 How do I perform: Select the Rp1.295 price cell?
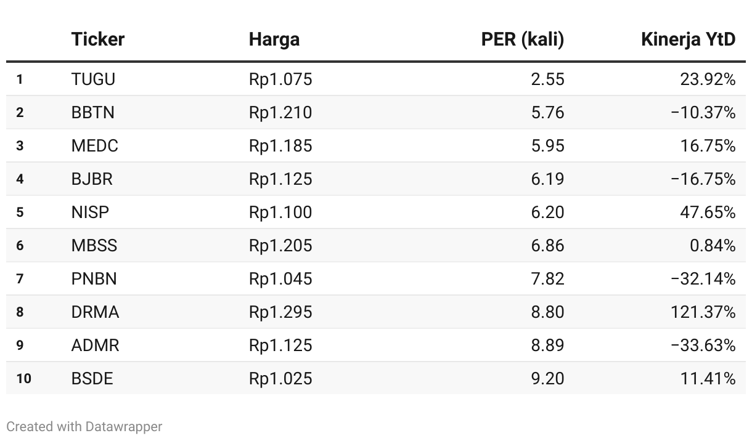click(x=280, y=312)
